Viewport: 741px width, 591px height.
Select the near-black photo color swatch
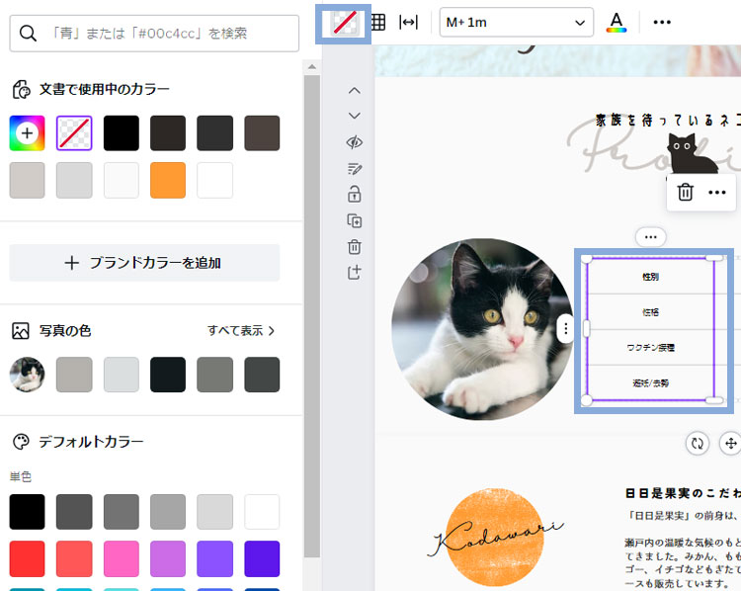coord(168,375)
